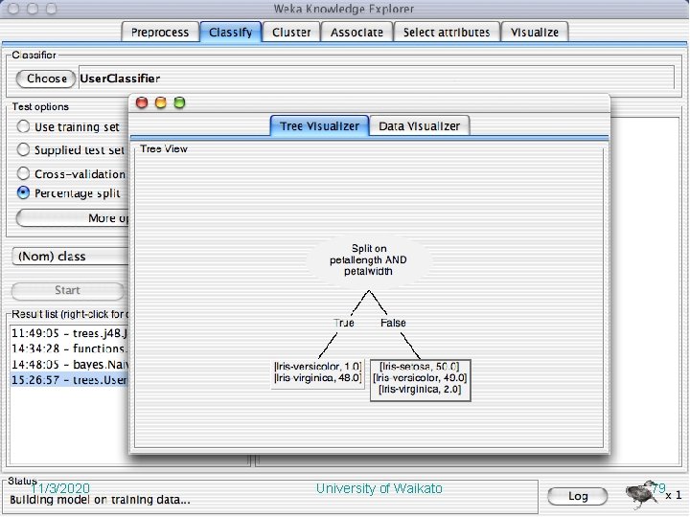Close the Tree Visualizer window with red button

[x=142, y=102]
